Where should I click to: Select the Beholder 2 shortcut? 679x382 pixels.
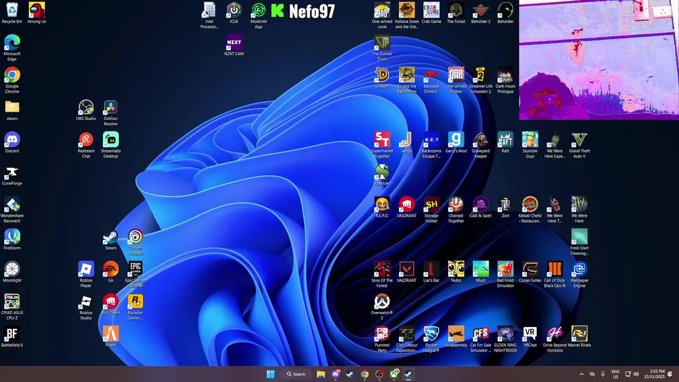pos(481,13)
